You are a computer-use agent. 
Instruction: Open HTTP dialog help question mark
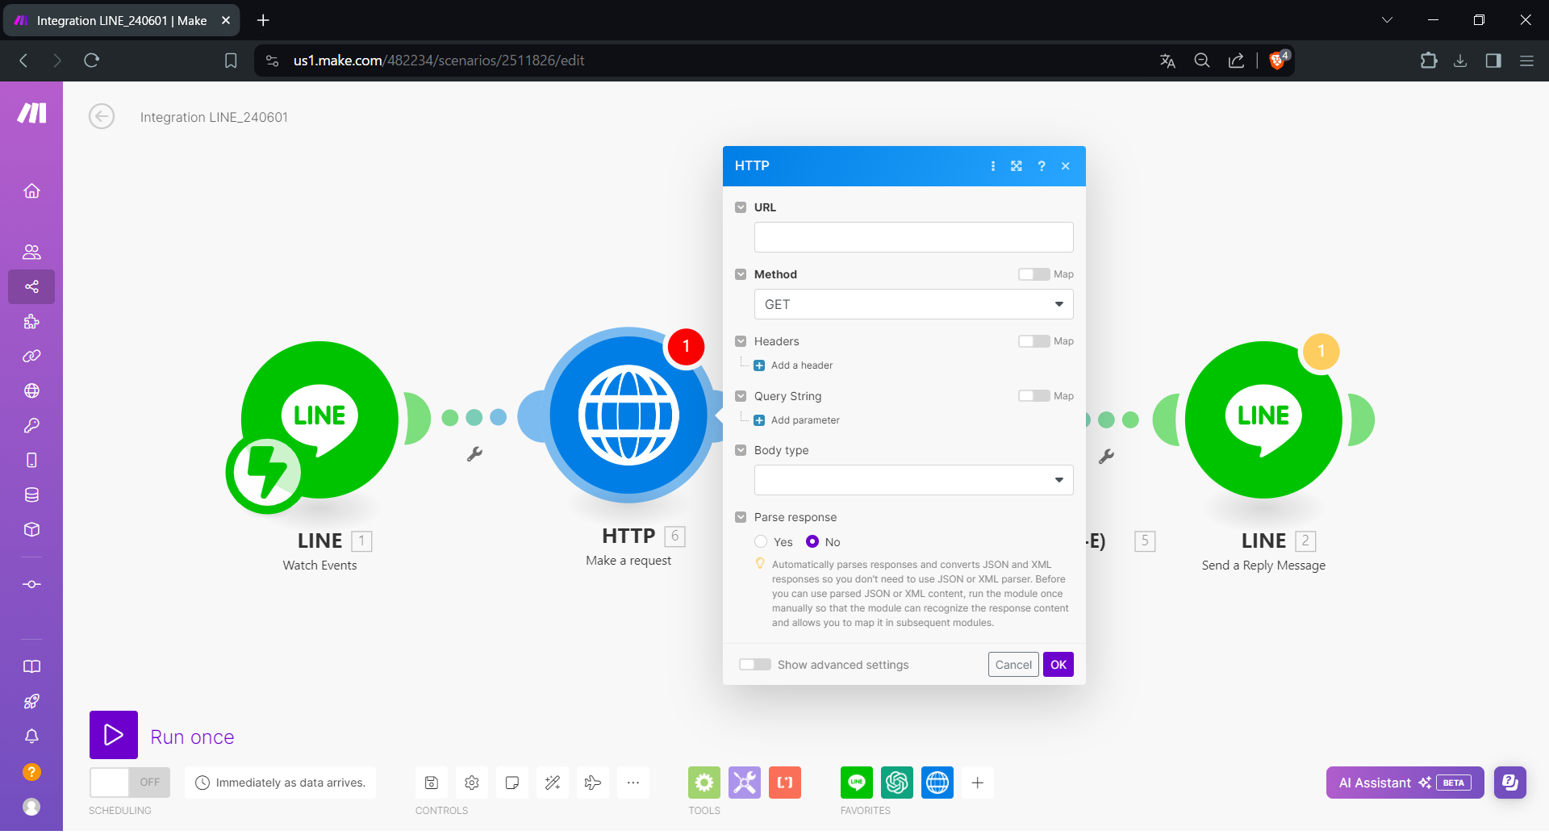[x=1042, y=166]
